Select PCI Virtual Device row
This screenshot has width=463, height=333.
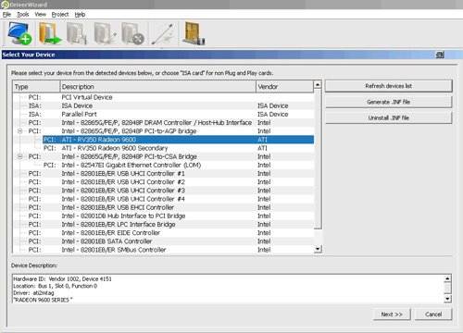tap(163, 97)
